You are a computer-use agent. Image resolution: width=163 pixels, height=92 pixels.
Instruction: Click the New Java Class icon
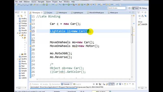(82, 5)
